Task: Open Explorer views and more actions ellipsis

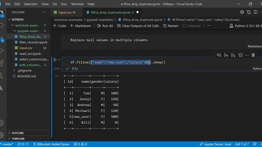Action: click(44, 12)
